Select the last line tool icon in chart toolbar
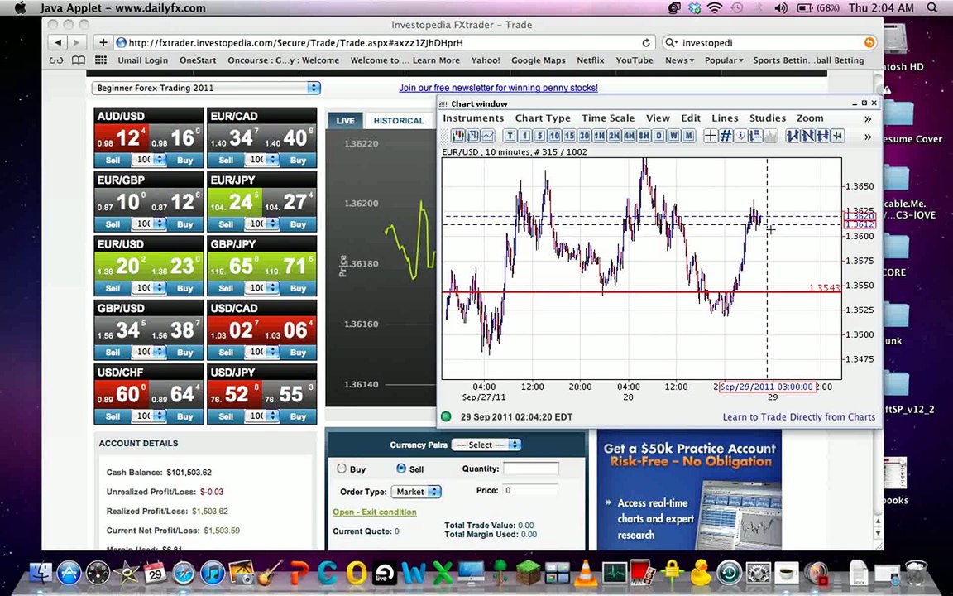 (x=838, y=136)
